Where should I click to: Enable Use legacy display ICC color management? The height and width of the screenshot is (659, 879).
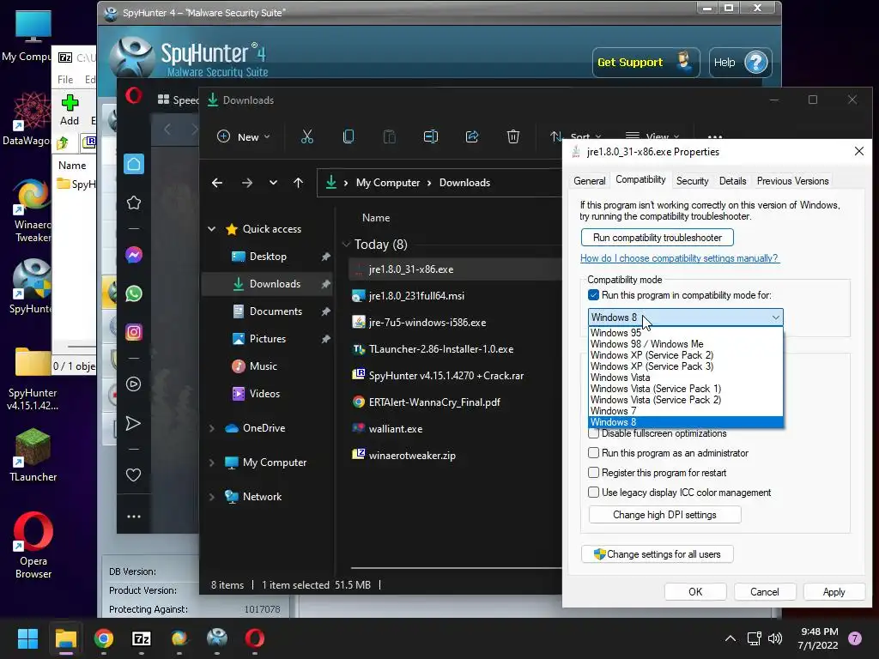point(594,492)
